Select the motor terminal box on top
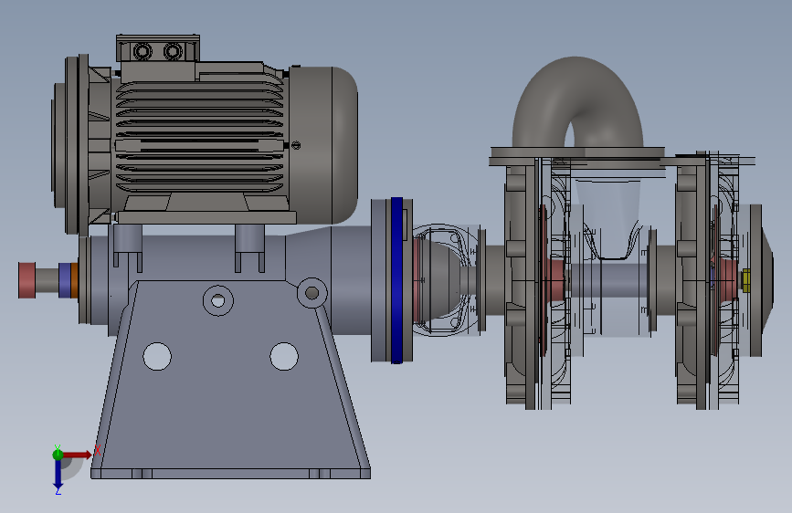Screen dimensions: 792x513 point(158,49)
